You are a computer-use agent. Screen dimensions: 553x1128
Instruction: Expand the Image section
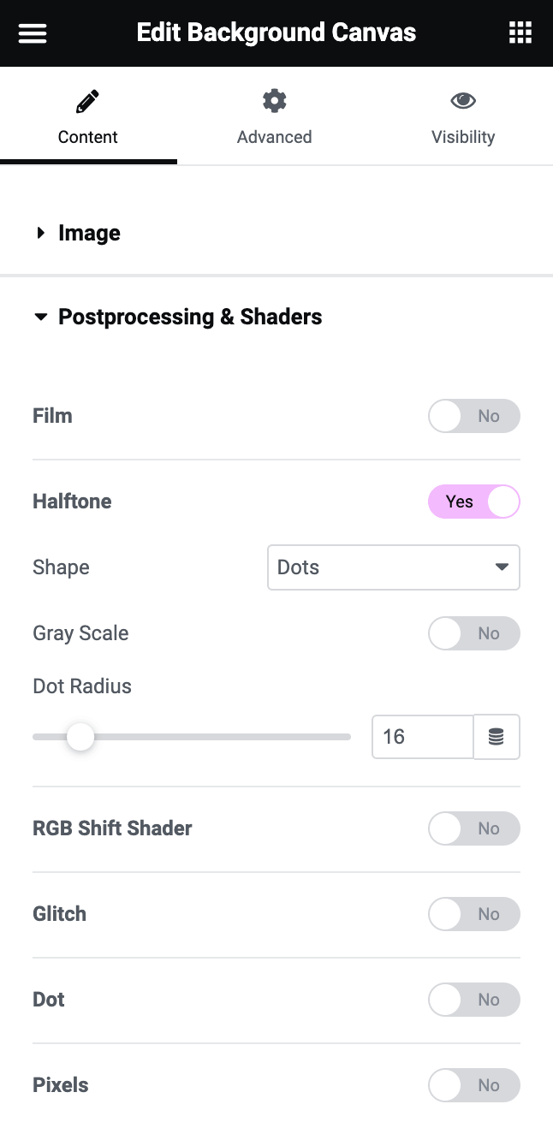(89, 233)
